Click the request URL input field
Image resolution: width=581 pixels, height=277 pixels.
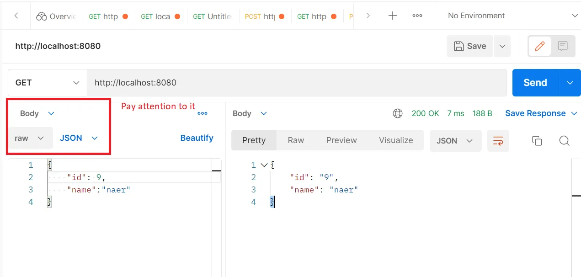point(296,83)
